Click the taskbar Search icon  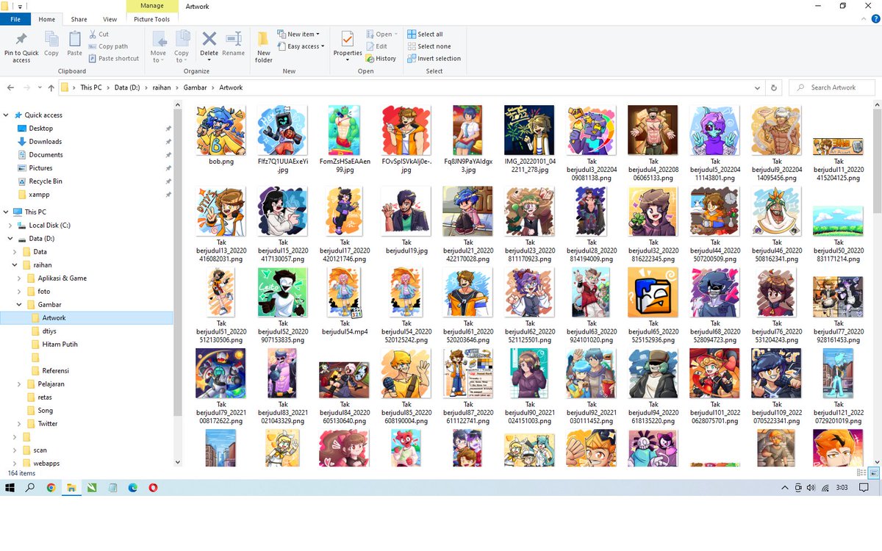point(31,487)
